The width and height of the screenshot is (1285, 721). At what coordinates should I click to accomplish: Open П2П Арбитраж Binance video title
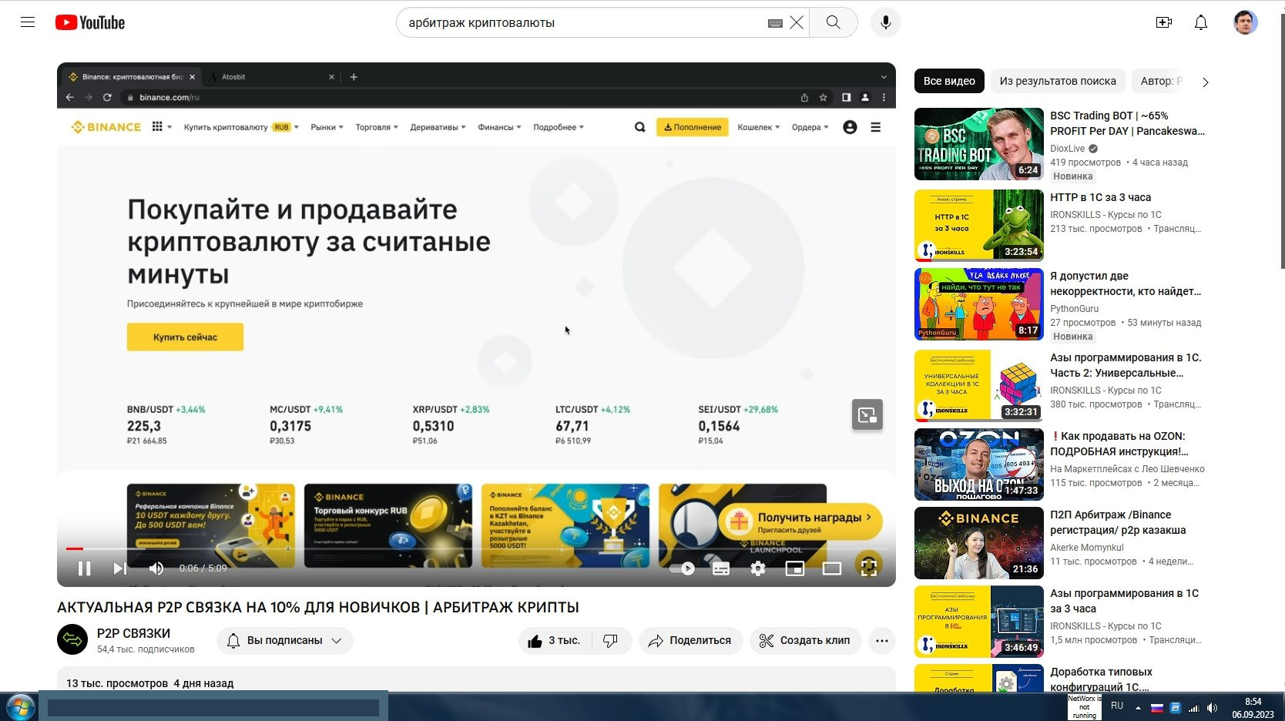1118,522
